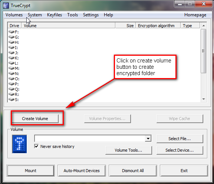Click Auto-Mount Devices button

pyautogui.click(x=82, y=171)
